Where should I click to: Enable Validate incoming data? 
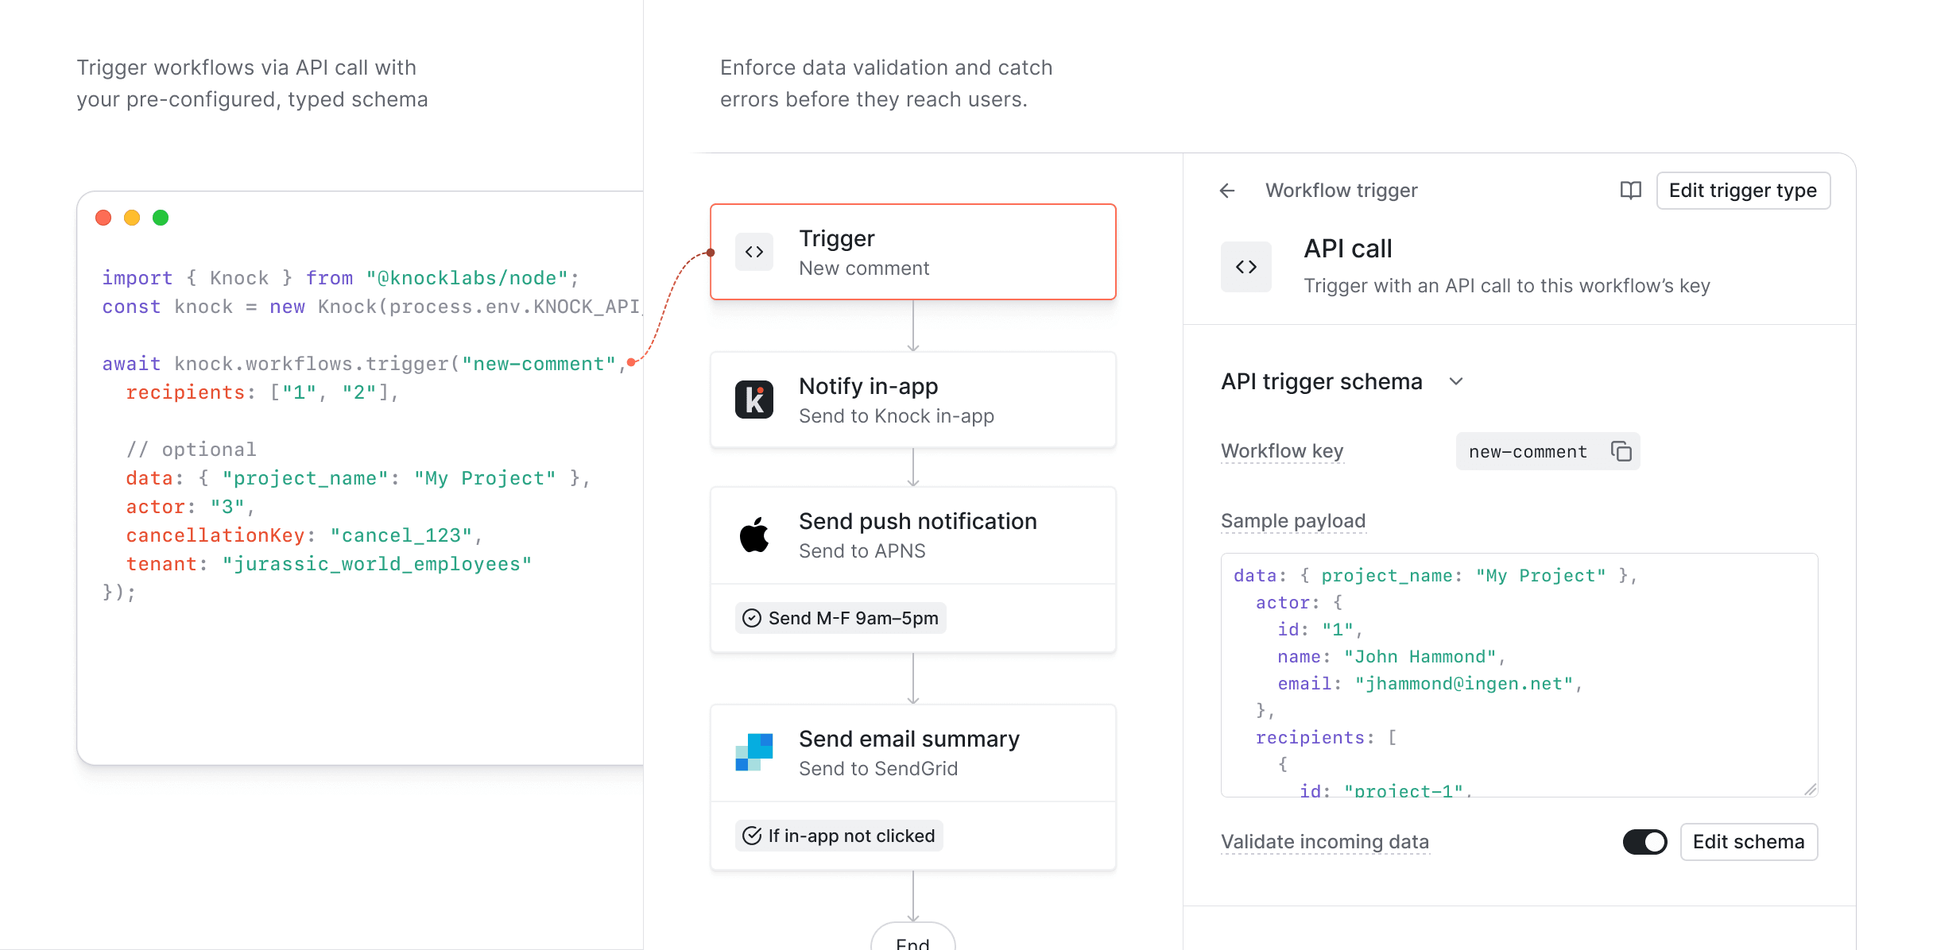click(1644, 842)
